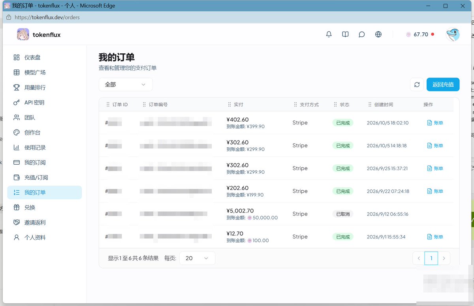This screenshot has height=306, width=474.
Task: Expand the 全部 filter dropdown
Action: tap(126, 84)
